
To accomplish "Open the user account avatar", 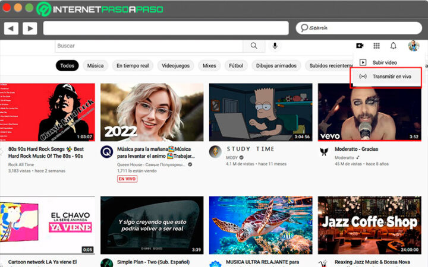I will point(413,46).
